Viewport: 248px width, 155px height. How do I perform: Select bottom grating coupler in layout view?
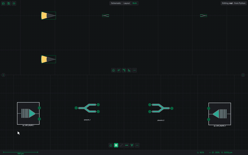click(x=48, y=59)
